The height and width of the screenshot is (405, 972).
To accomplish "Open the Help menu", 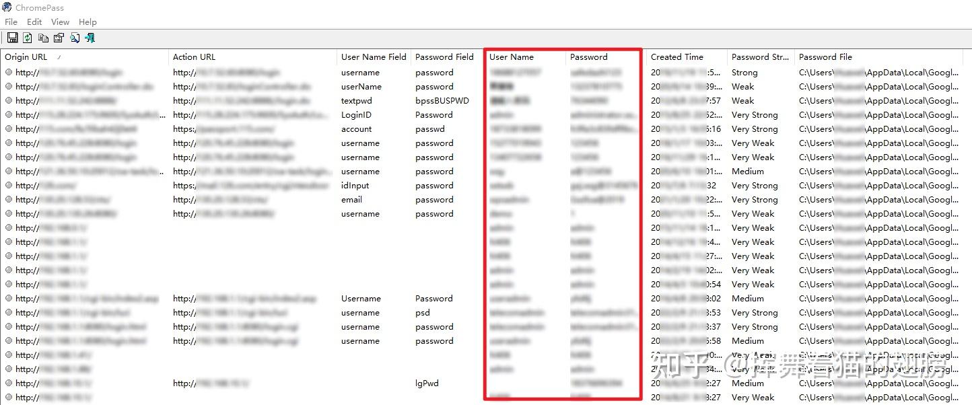I will [88, 22].
